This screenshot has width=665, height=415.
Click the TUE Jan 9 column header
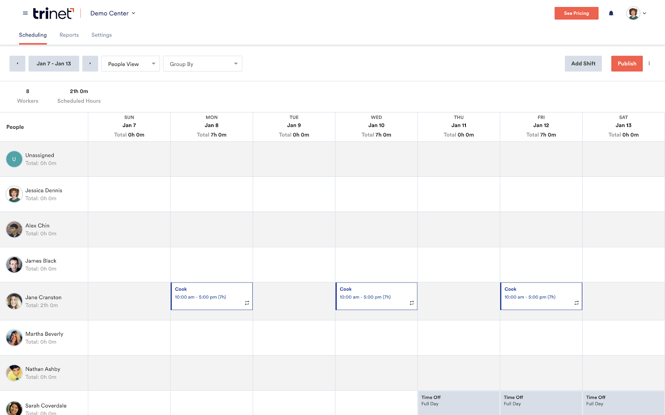coord(294,127)
